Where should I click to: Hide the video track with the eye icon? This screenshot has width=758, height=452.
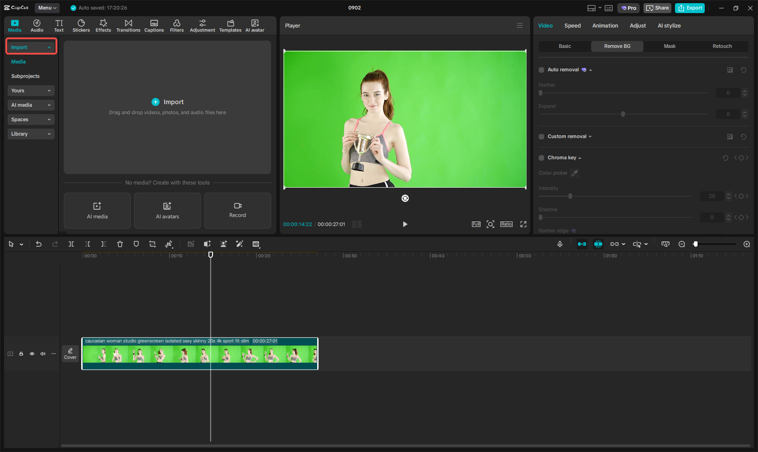click(32, 354)
